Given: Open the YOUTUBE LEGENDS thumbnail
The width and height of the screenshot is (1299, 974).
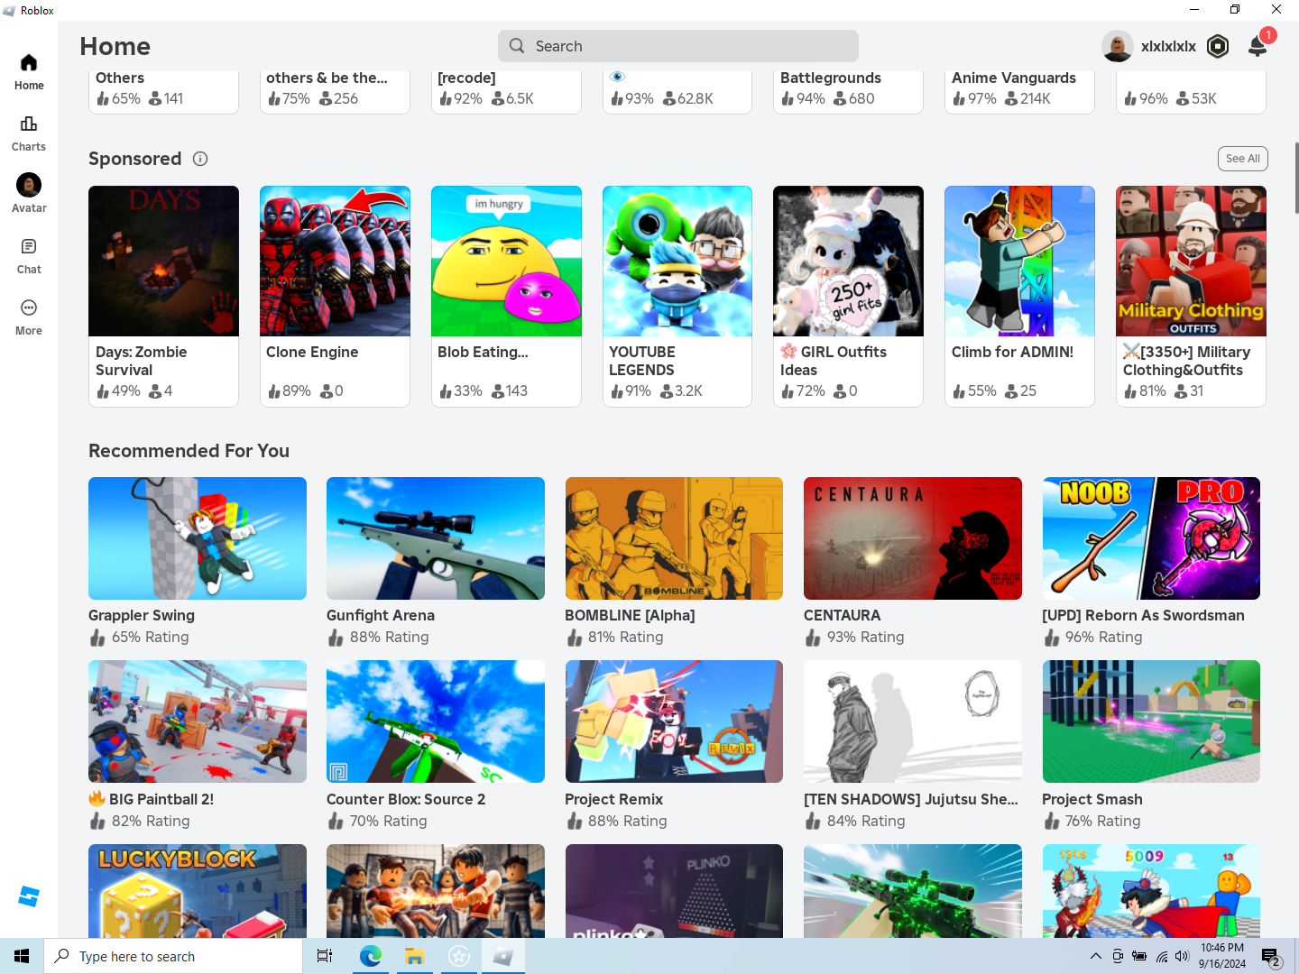Looking at the screenshot, I should [677, 261].
